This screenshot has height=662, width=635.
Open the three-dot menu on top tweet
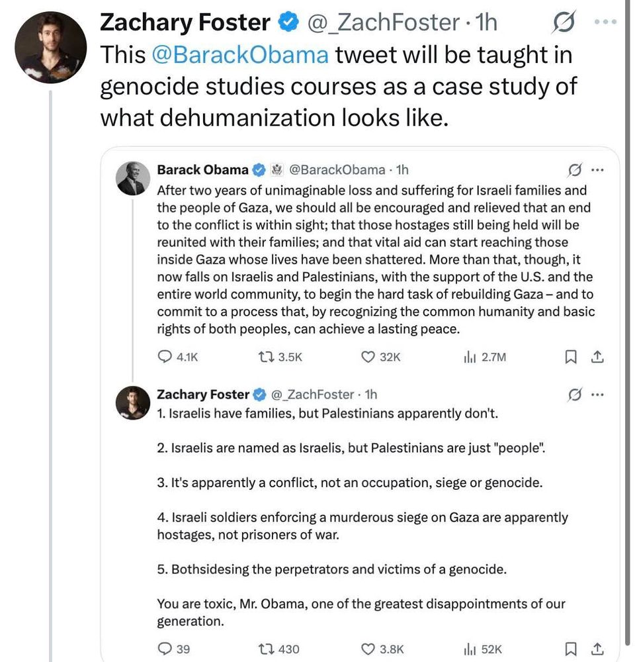tap(606, 22)
